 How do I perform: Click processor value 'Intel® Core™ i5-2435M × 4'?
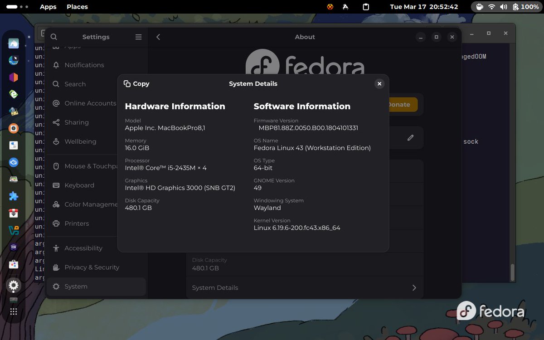tap(165, 168)
